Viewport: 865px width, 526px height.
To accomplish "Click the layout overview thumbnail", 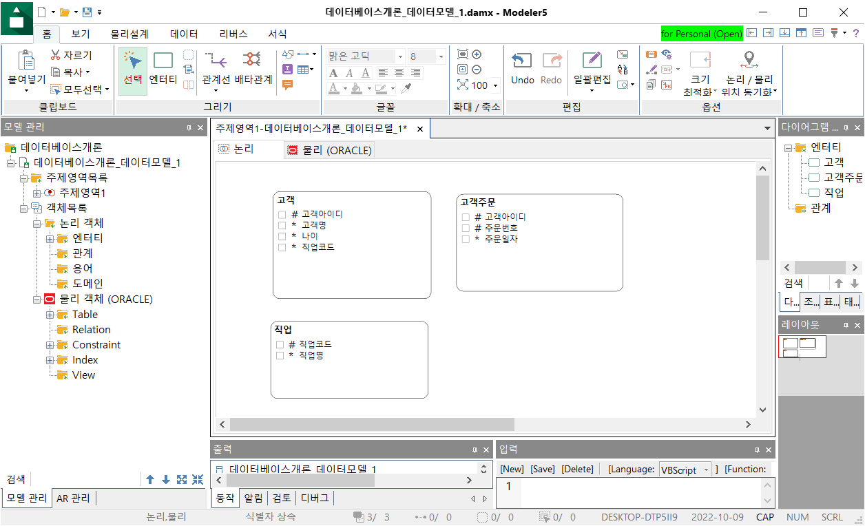I will (x=802, y=347).
